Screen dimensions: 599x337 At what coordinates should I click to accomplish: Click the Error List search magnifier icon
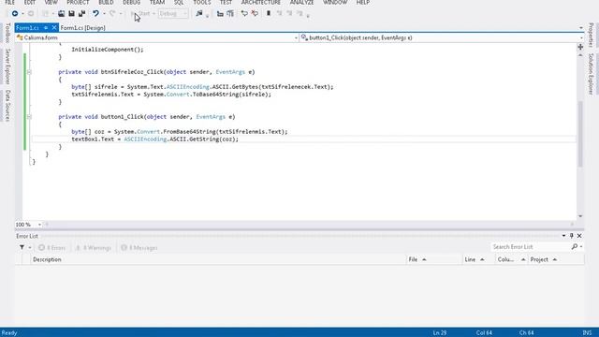575,247
